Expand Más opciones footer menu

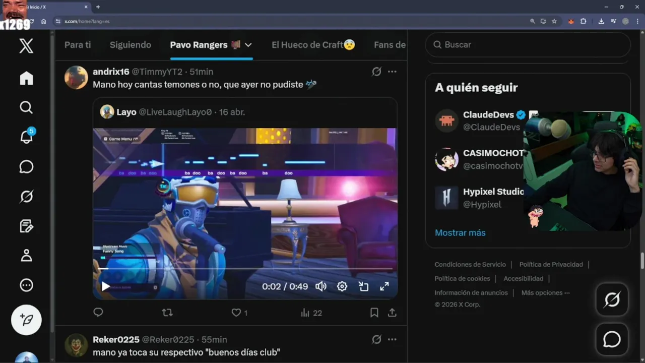click(x=546, y=293)
